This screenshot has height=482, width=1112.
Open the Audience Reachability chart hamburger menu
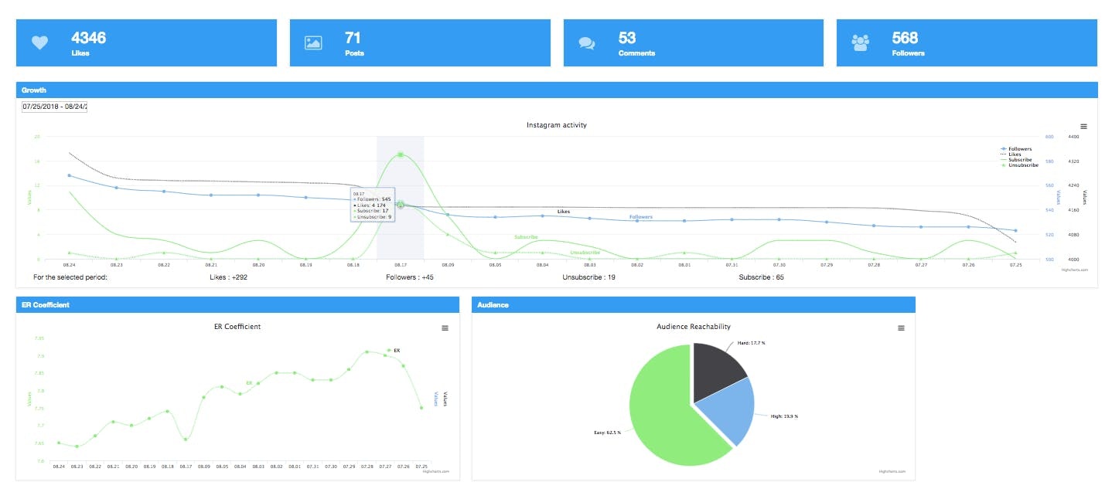coord(901,328)
